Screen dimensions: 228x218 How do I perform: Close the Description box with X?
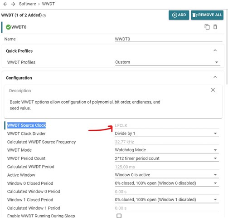coord(213,90)
